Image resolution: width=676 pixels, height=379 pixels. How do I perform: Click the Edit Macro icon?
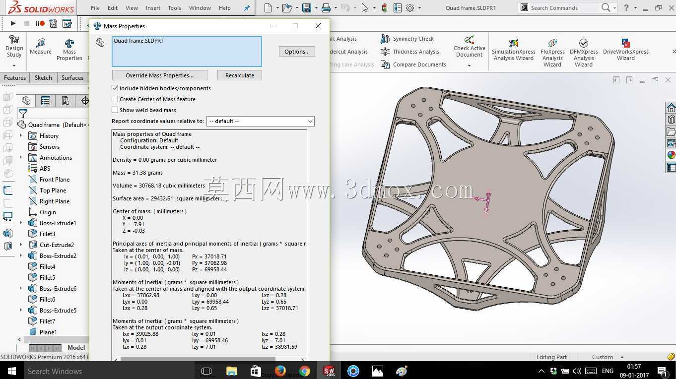coord(67,23)
